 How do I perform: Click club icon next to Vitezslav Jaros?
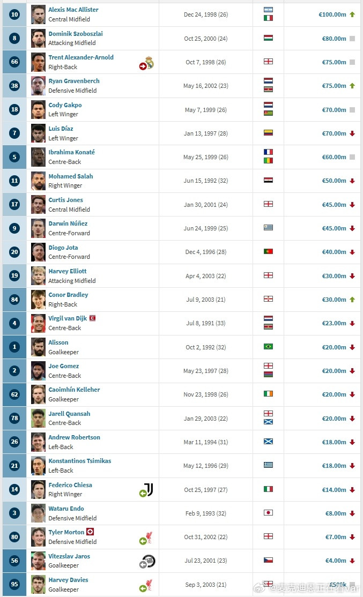coord(149,561)
